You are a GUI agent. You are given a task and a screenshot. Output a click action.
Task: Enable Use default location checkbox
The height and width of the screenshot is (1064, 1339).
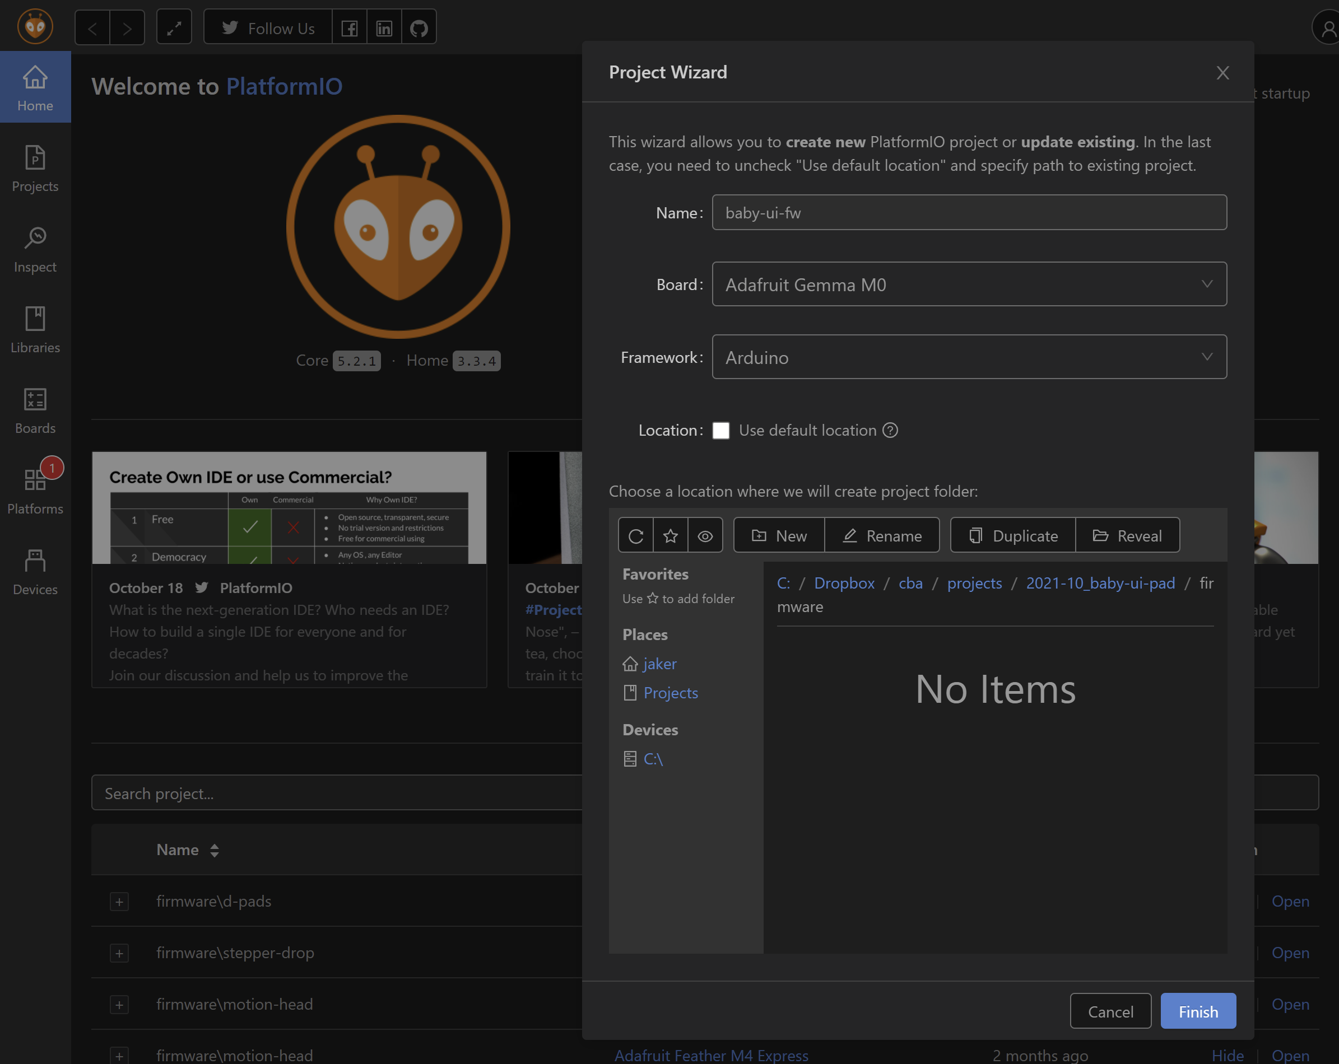pyautogui.click(x=720, y=430)
